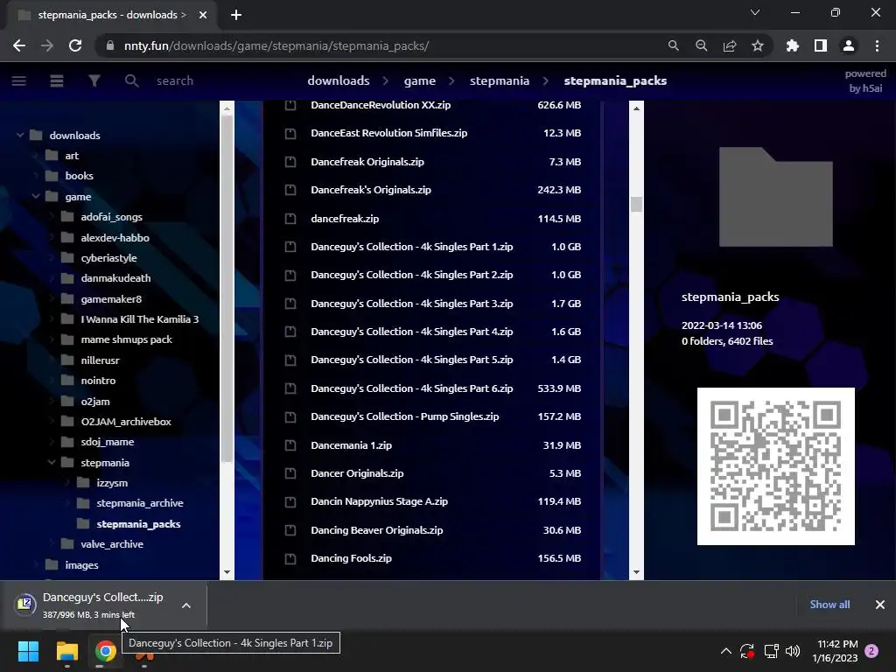896x672 pixels.
Task: Open the cyberiastyle folder in sidebar
Action: click(108, 258)
